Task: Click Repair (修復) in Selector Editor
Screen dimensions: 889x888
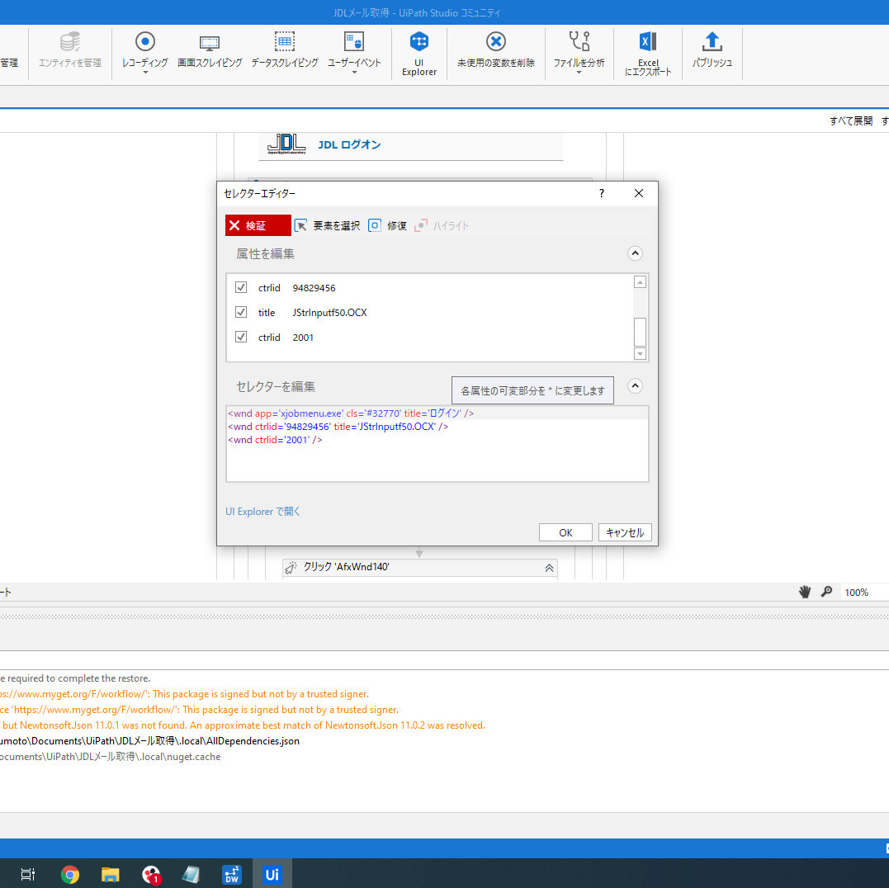Action: point(388,225)
